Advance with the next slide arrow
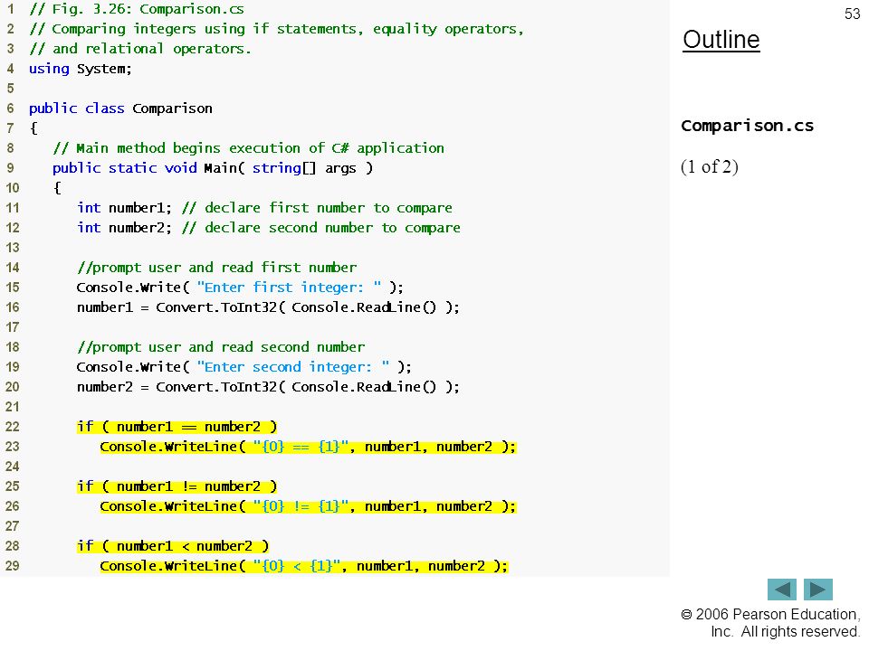 818,590
